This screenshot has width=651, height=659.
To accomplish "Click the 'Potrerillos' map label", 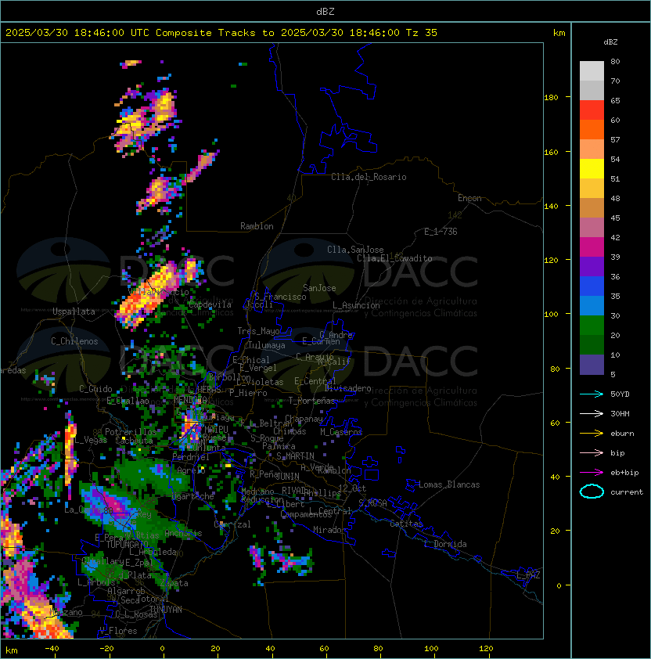I will point(131,432).
